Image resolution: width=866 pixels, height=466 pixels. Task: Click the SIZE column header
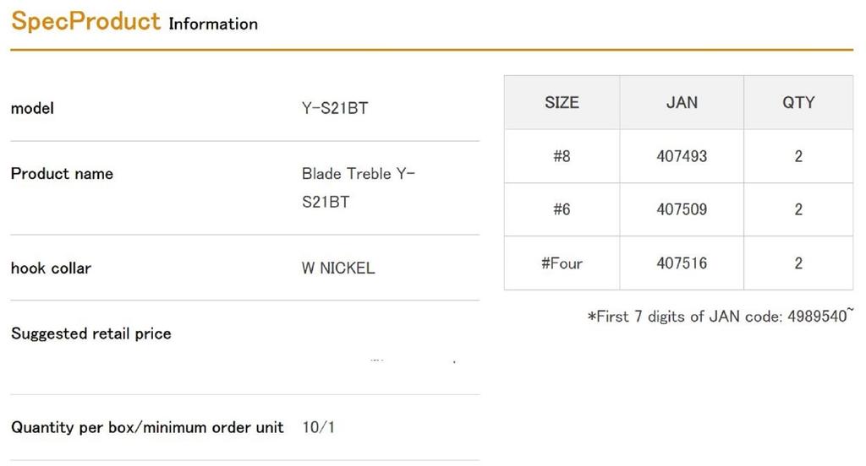coord(562,103)
